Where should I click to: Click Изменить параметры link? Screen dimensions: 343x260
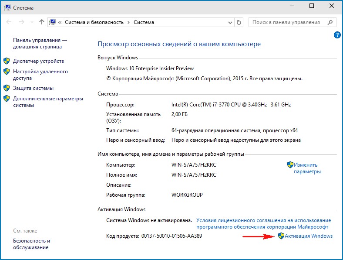307,168
